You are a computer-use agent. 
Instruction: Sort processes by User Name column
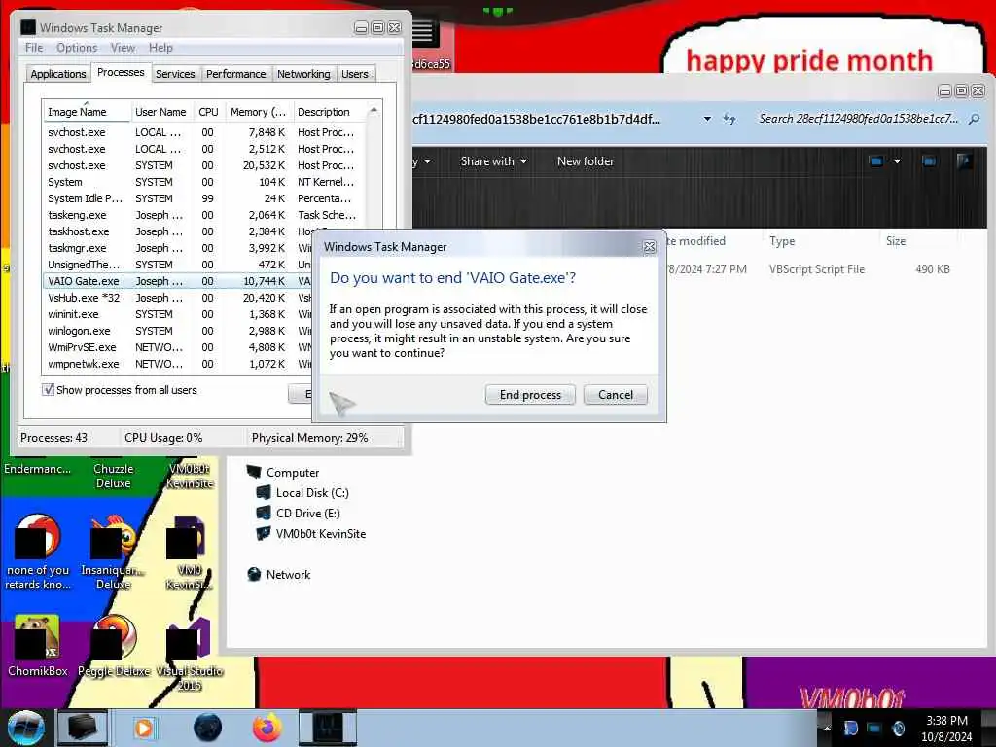(160, 112)
